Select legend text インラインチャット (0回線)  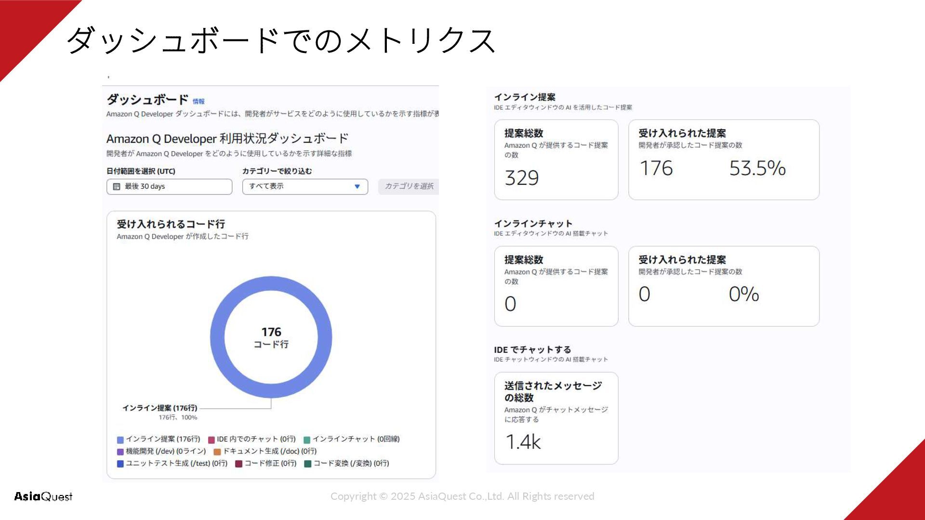(x=356, y=439)
